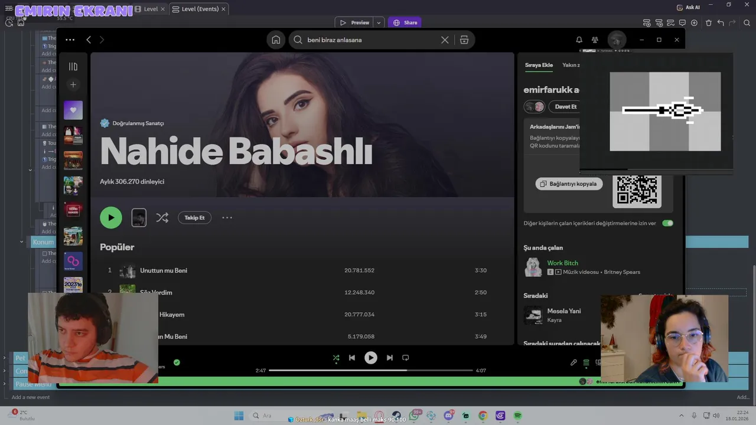
Task: Click Add a new event link
Action: click(x=31, y=397)
